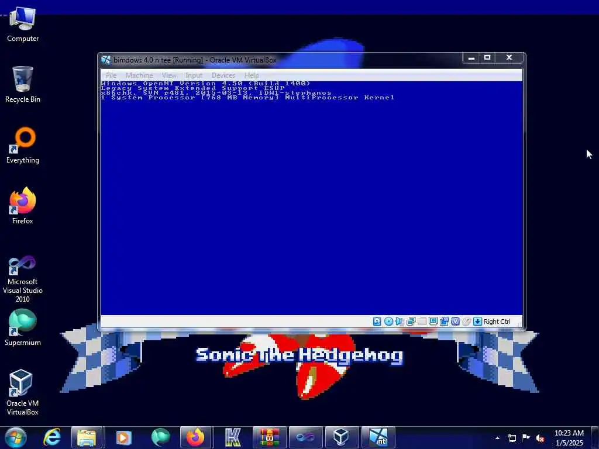This screenshot has width=599, height=449.
Task: Click the 'K' application taskbar icon
Action: point(233,437)
